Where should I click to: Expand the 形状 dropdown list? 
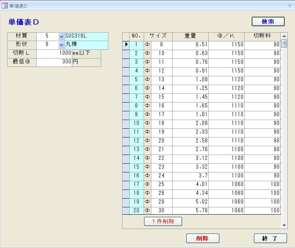tap(61, 45)
